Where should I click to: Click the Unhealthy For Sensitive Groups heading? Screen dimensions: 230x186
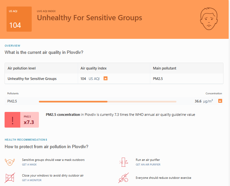(x=90, y=18)
